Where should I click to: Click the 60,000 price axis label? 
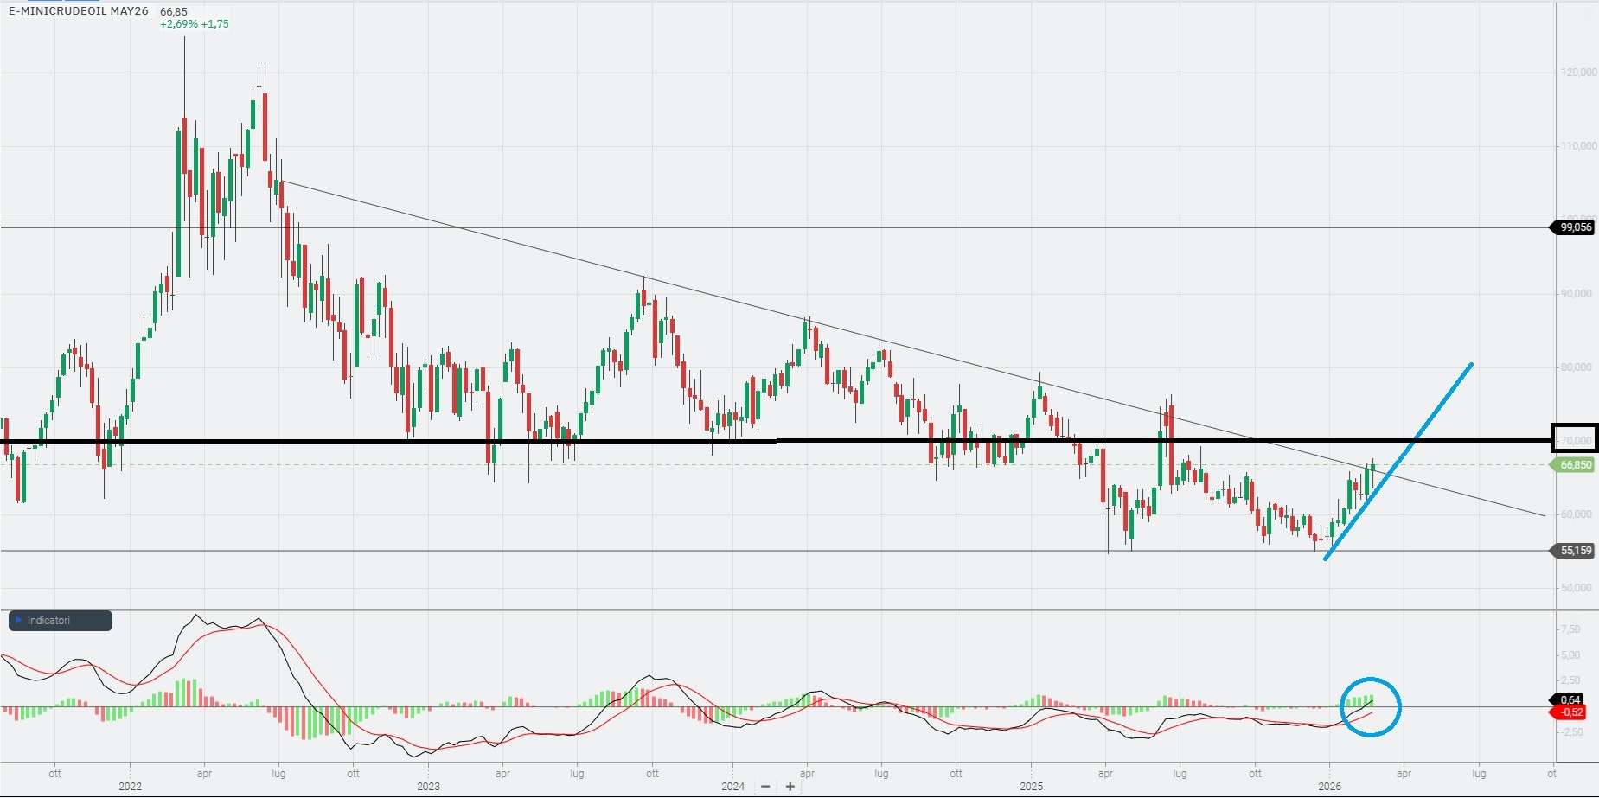(x=1577, y=514)
